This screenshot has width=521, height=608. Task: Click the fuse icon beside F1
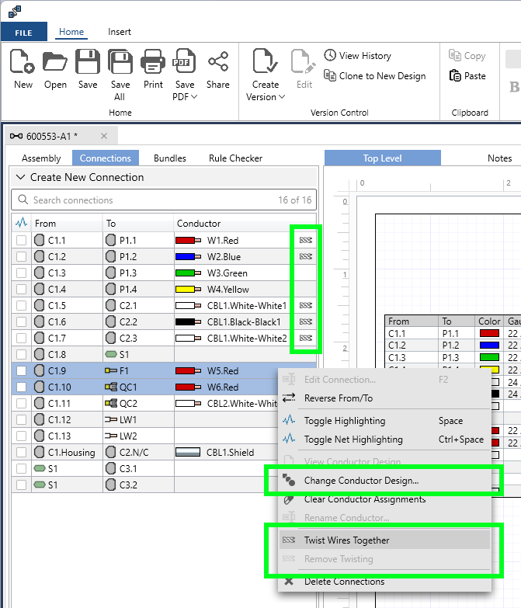pos(111,370)
